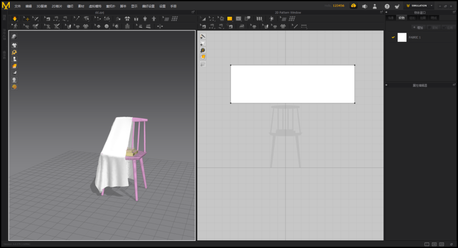Switch to the 织物 tab

401,18
